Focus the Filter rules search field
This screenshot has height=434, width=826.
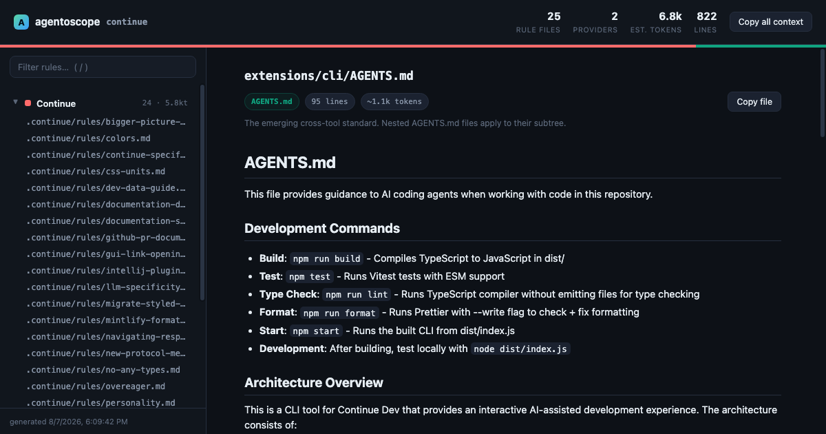[103, 67]
